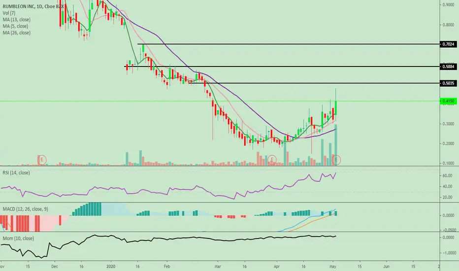This screenshot has height=271, width=459.
Task: Click the Mar label on the time axis
Action: pos(218,267)
